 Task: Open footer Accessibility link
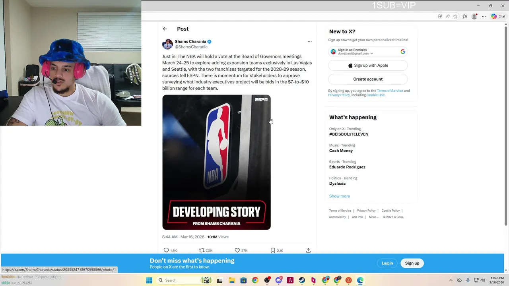pyautogui.click(x=337, y=217)
